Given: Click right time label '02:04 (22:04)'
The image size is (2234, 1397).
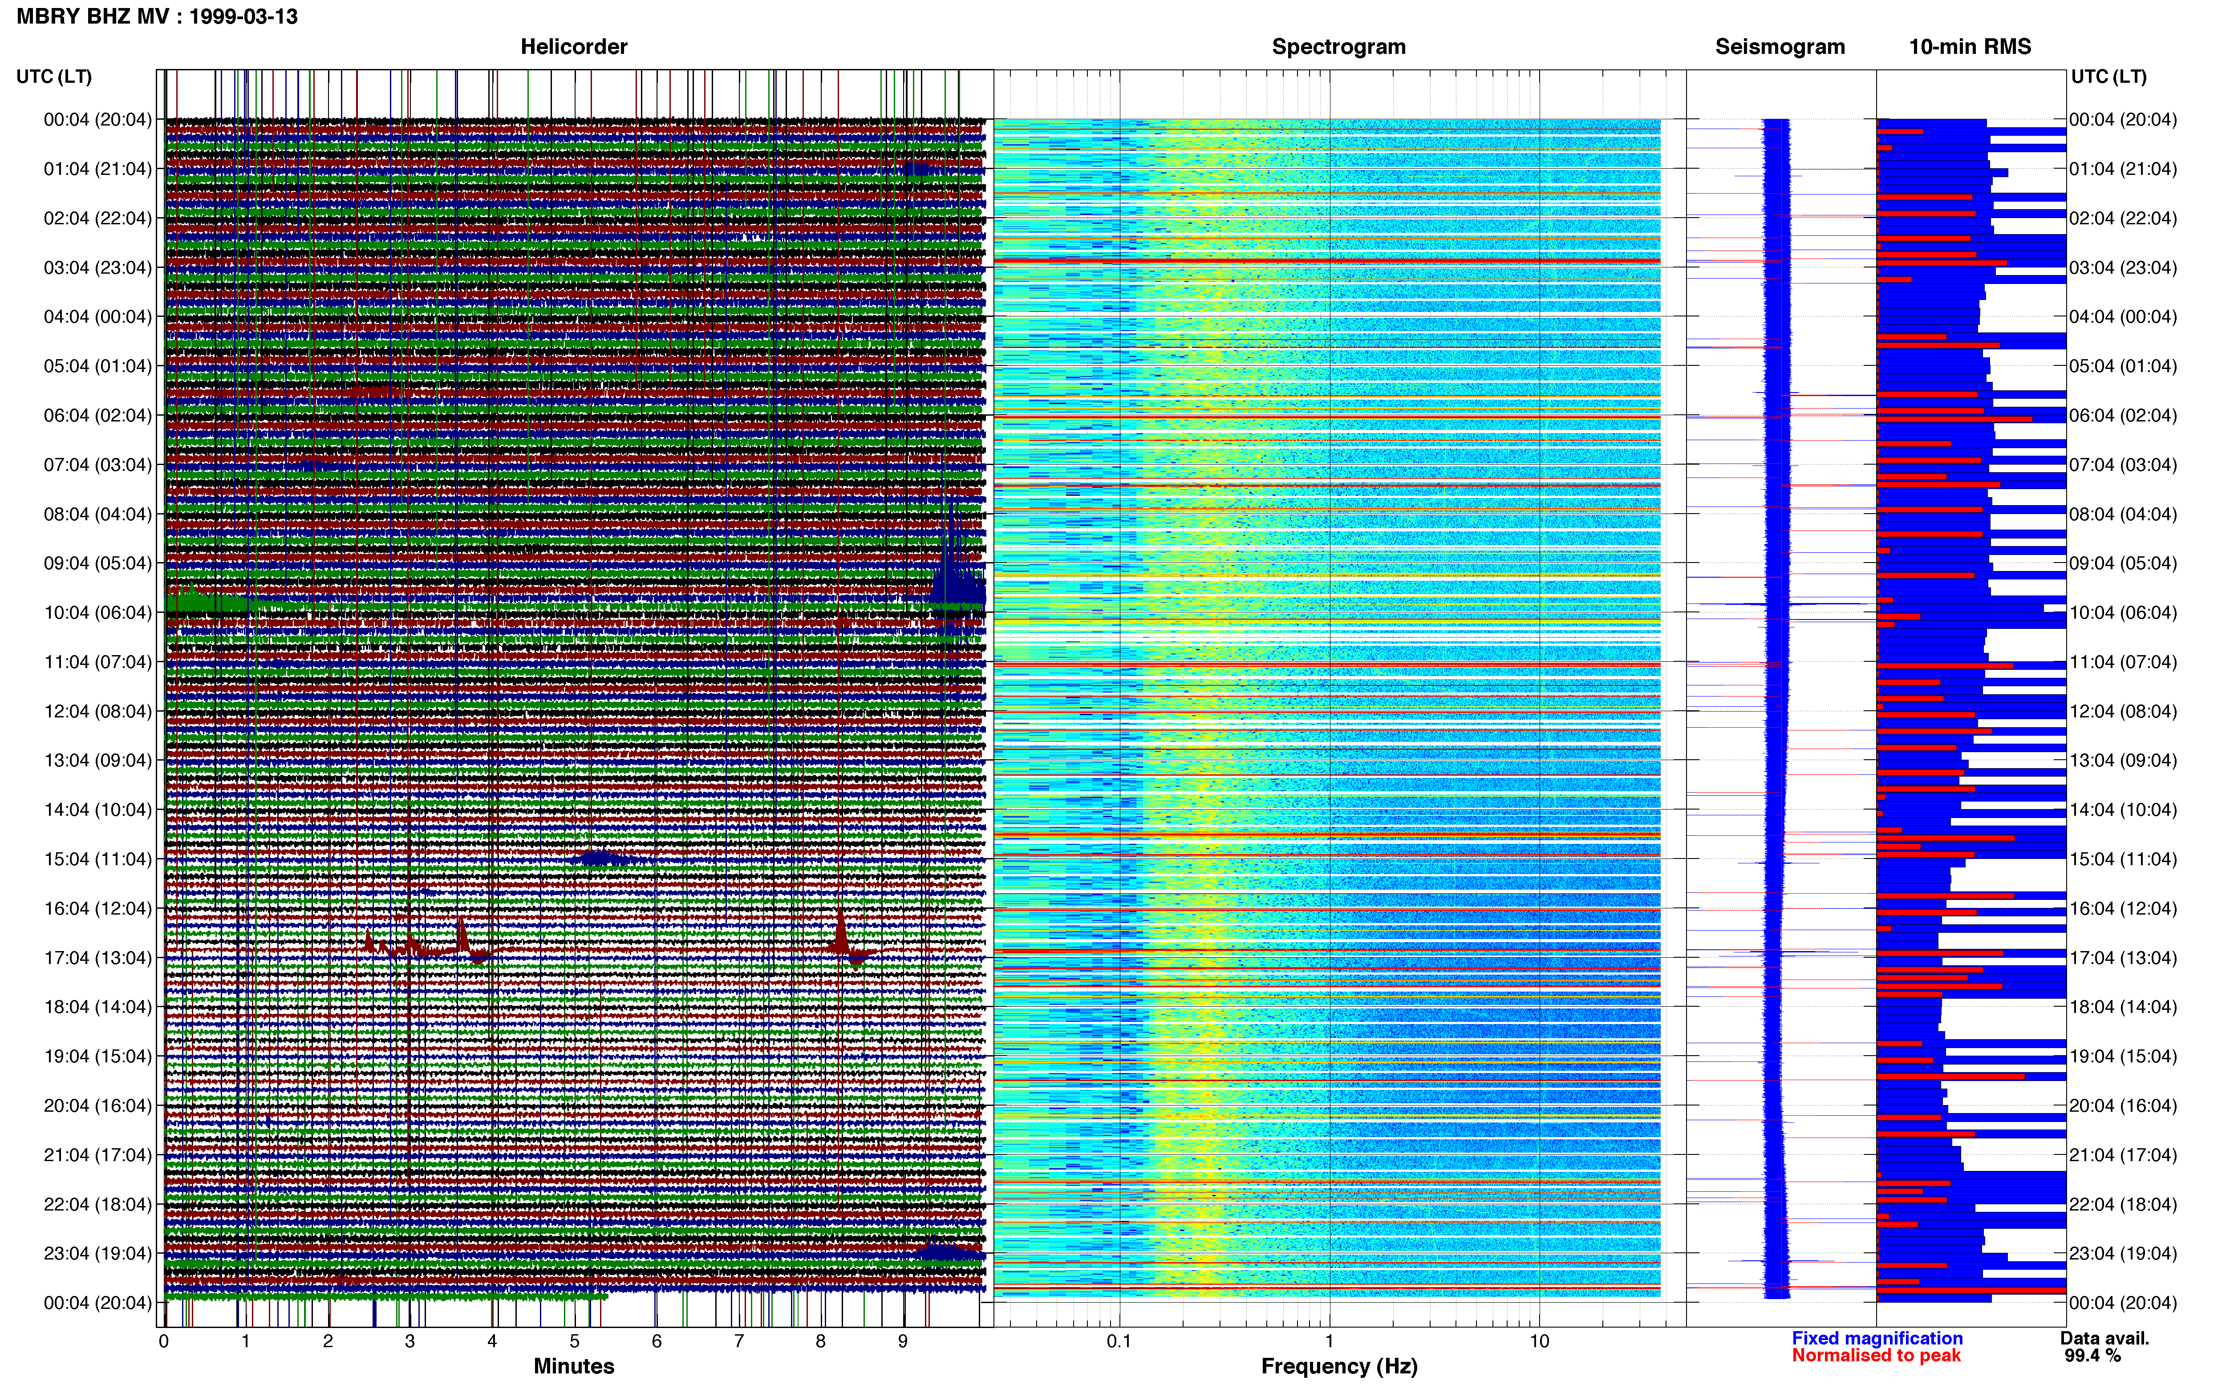Looking at the screenshot, I should tap(2123, 219).
